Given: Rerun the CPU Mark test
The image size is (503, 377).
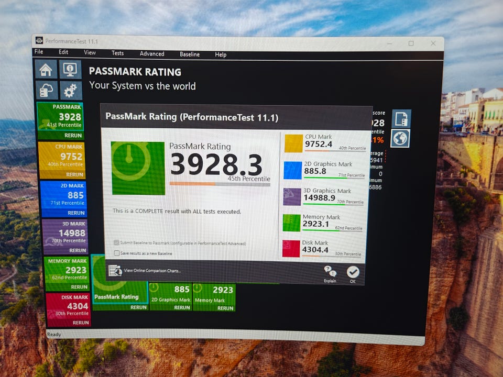Looking at the screenshot, I should pos(74,175).
